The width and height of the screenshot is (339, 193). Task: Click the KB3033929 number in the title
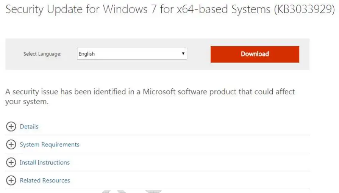pyautogui.click(x=305, y=10)
